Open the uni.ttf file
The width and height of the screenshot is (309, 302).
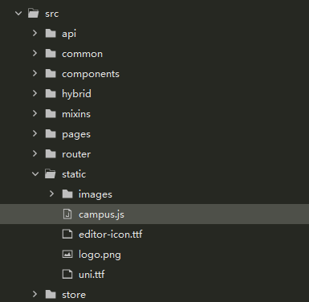click(x=91, y=275)
